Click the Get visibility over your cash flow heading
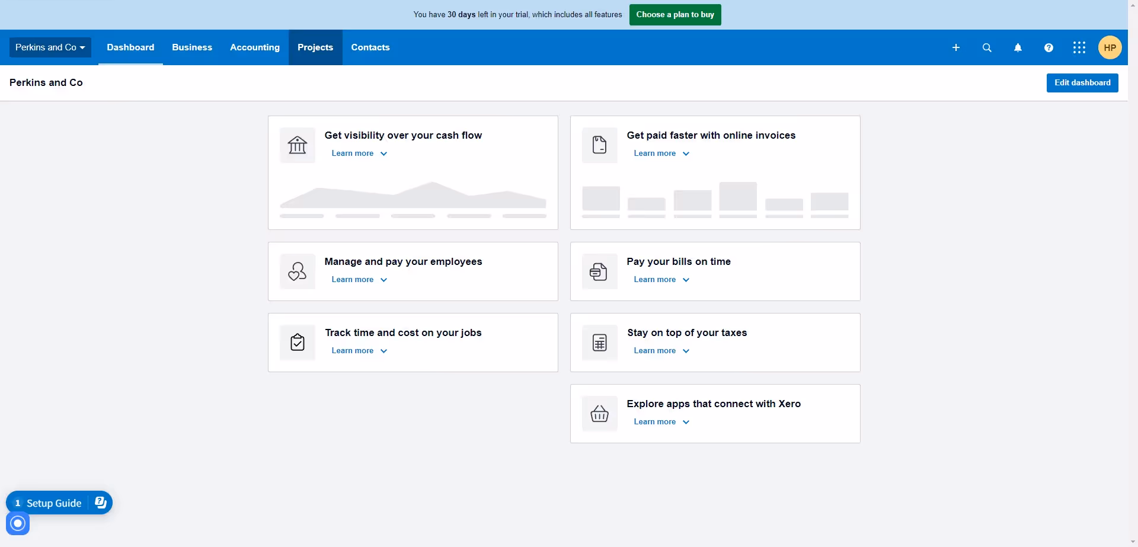1138x547 pixels. (403, 135)
